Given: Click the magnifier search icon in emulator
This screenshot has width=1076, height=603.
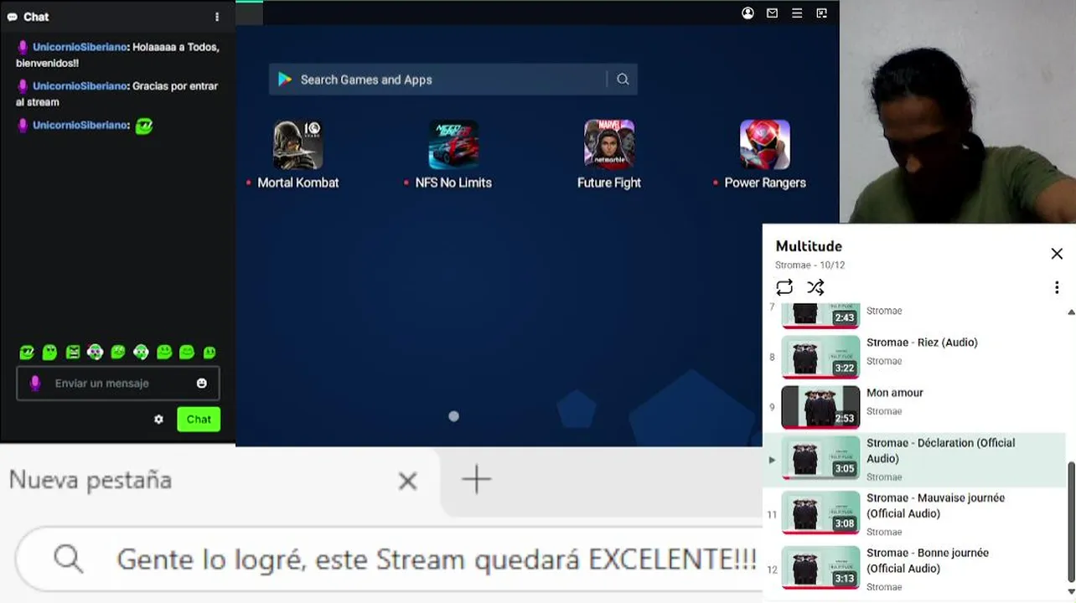Looking at the screenshot, I should 623,80.
